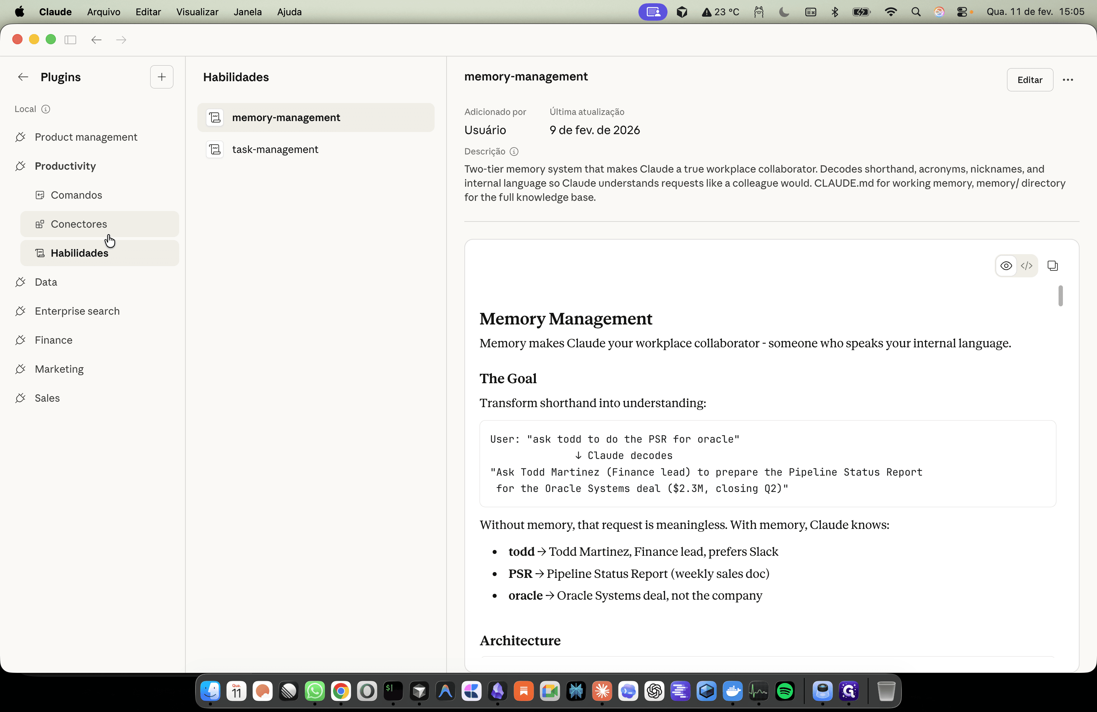This screenshot has width=1097, height=712.
Task: Click the Editar button
Action: pos(1030,80)
